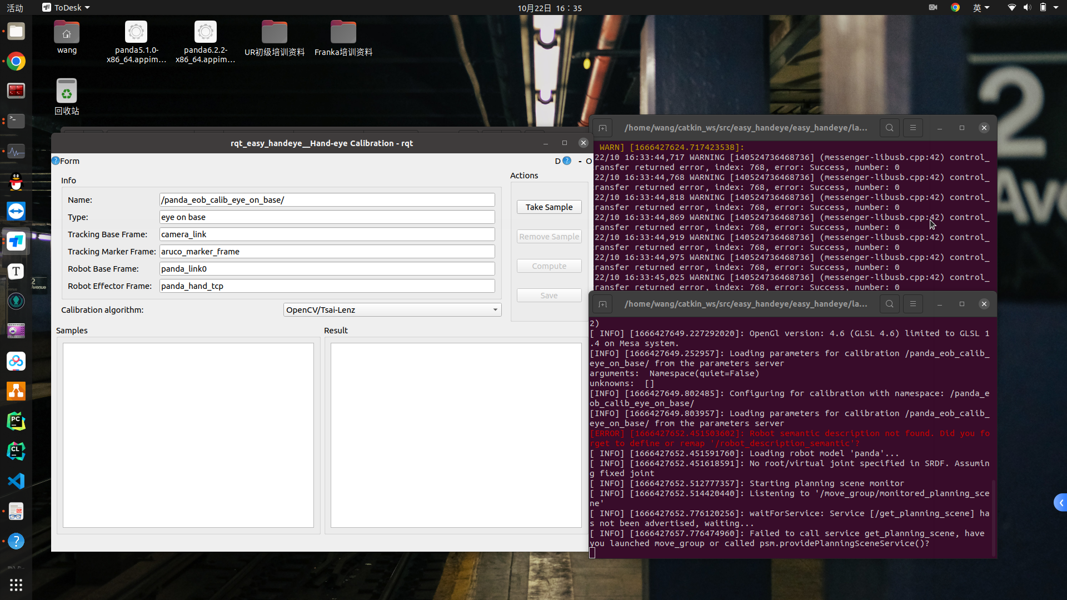Open hamburger menu in lower terminal
The width and height of the screenshot is (1067, 600).
913,304
